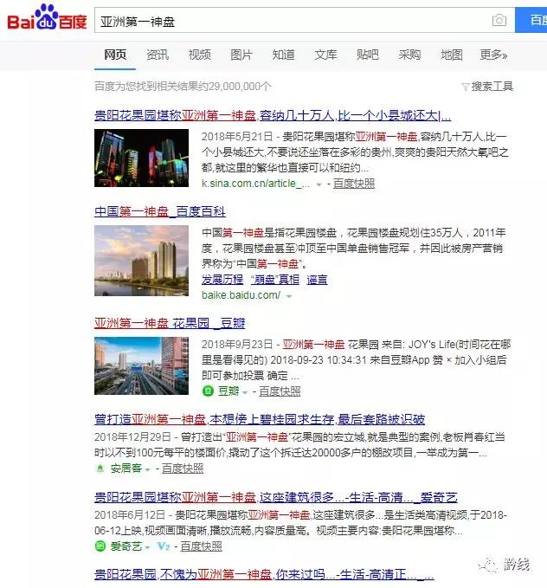
Task: Open 亚洲第一神盘 花果园 _豆瓣 result
Action: point(170,323)
